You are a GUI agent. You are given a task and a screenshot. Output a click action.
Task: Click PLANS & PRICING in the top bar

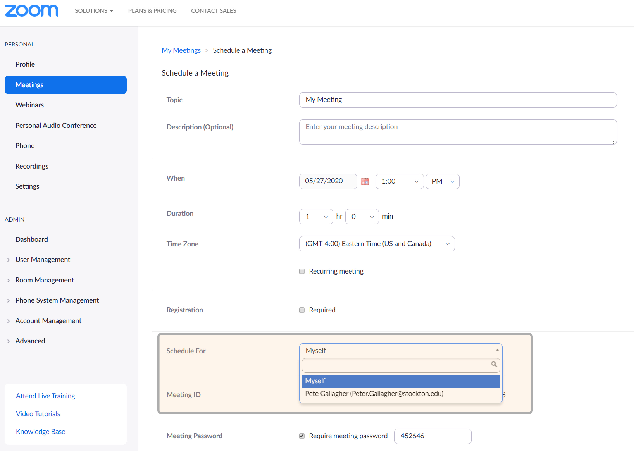pyautogui.click(x=152, y=10)
